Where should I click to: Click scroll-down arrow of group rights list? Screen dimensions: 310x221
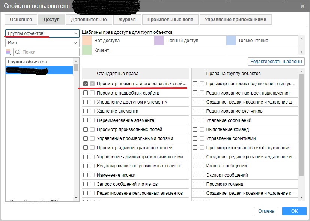click(301, 198)
